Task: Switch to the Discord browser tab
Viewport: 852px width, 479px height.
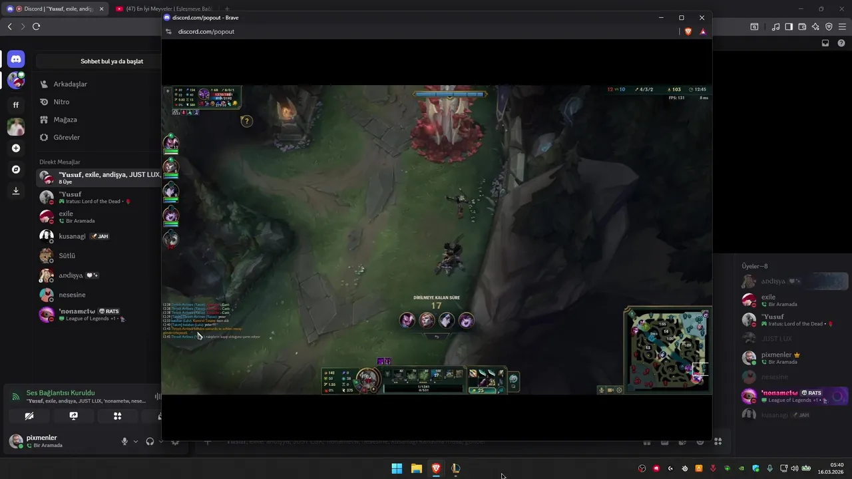Action: (55, 9)
